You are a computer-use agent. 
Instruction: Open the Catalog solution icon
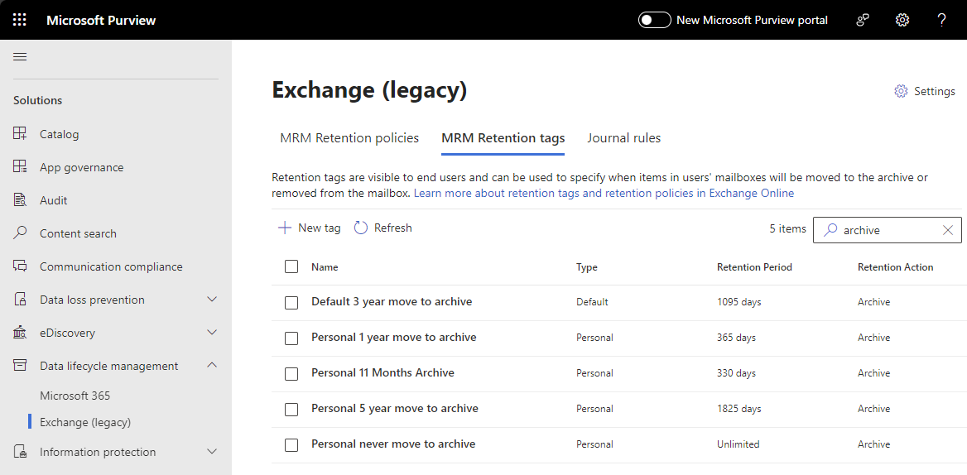click(21, 134)
